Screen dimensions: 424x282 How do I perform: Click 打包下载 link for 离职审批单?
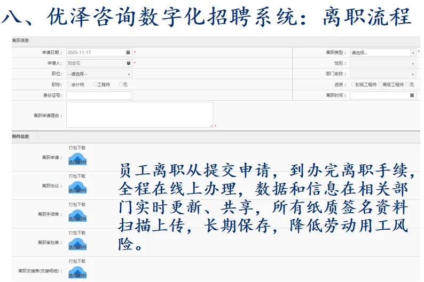tap(77, 233)
